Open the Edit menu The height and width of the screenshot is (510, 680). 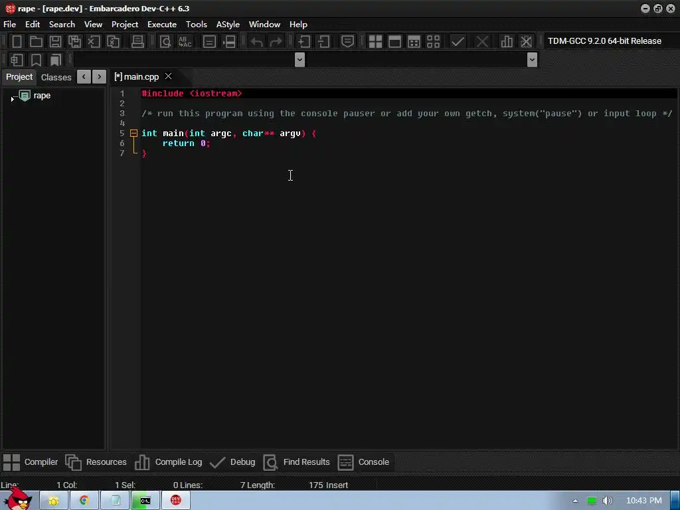(33, 25)
